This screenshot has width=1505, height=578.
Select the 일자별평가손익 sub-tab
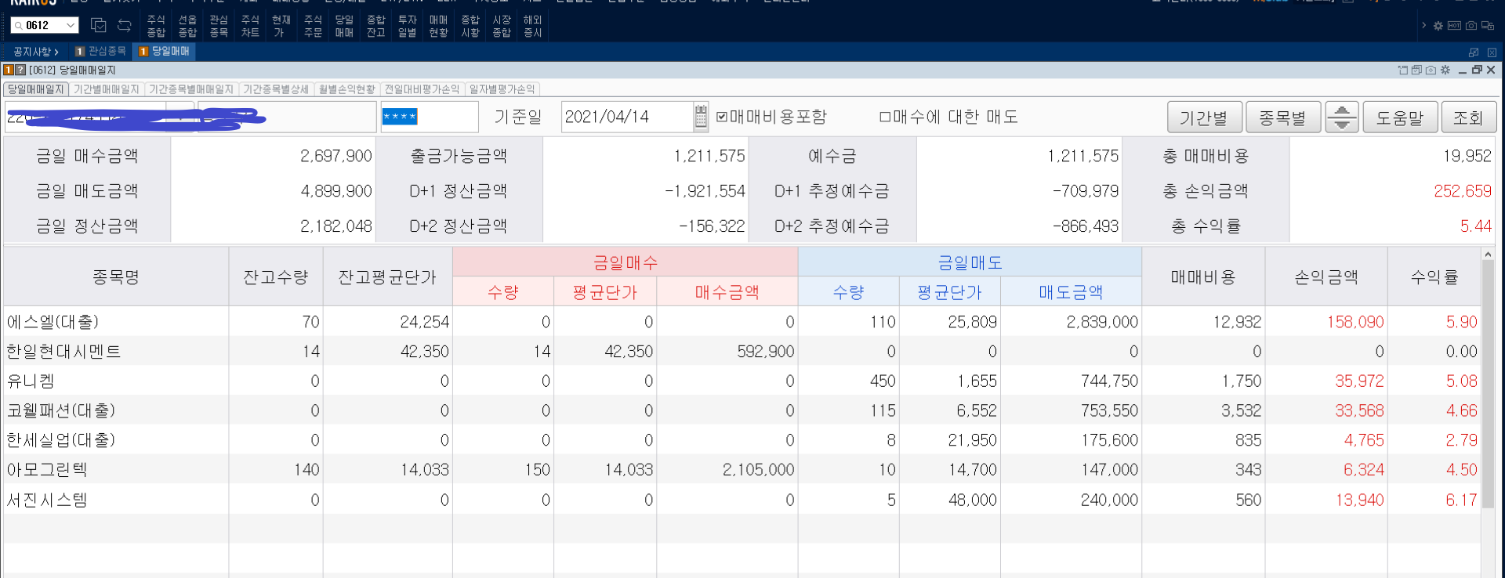(502, 89)
